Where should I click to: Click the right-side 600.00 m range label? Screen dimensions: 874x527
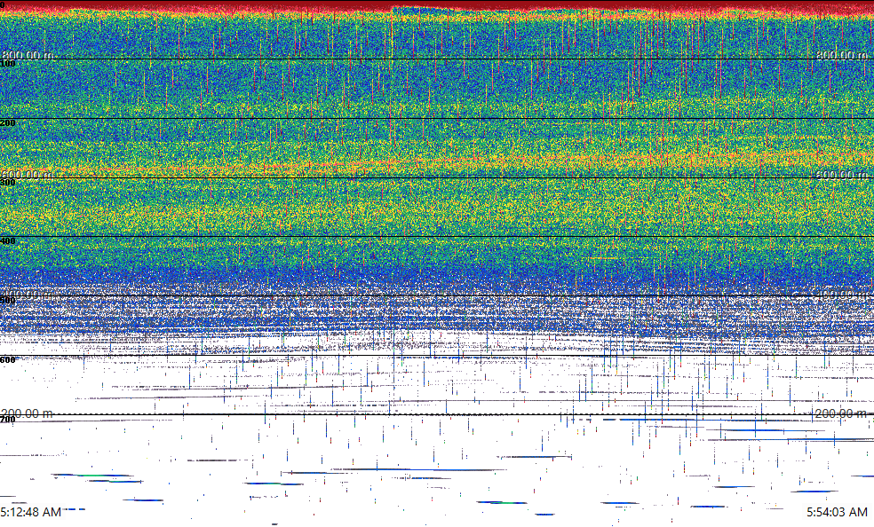point(842,174)
